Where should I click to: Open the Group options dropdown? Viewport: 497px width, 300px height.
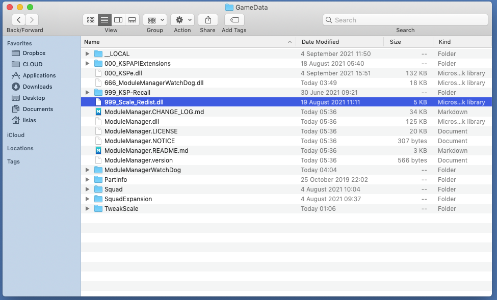pyautogui.click(x=154, y=20)
